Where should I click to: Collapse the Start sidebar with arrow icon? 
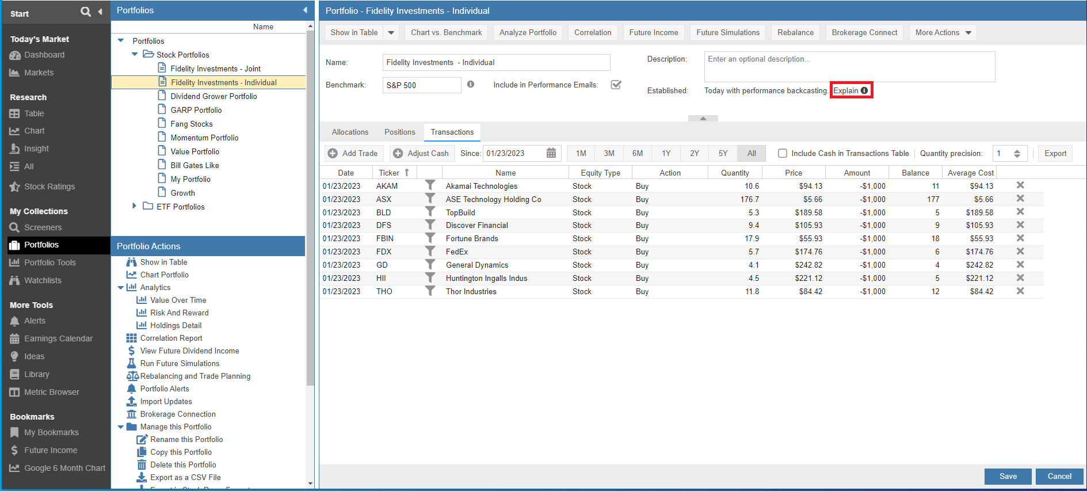tap(100, 12)
